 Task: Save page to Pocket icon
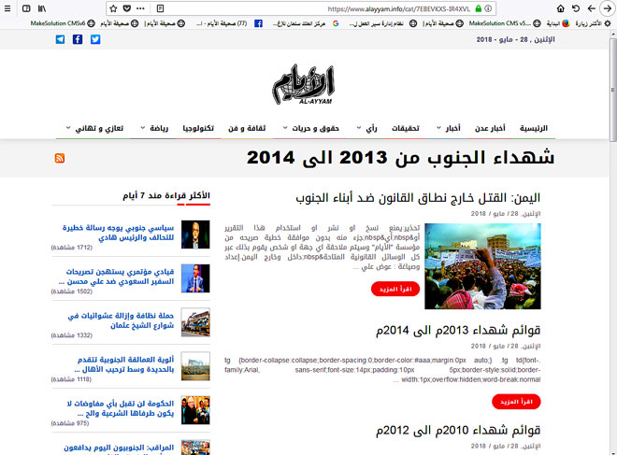coord(127,8)
